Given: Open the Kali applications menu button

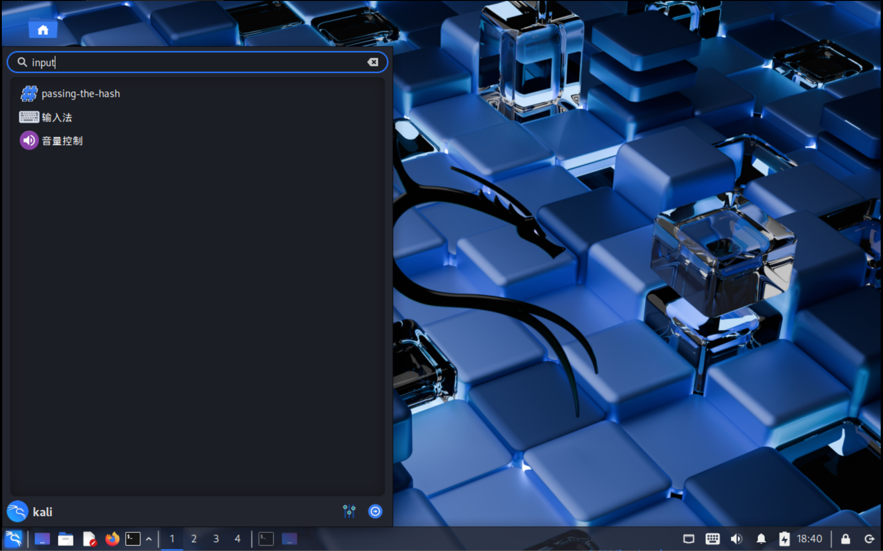Looking at the screenshot, I should [13, 539].
